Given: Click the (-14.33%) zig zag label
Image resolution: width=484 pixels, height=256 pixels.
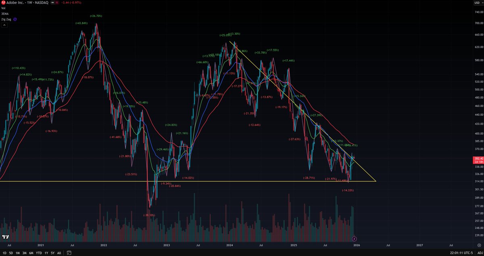Looking at the screenshot, I should [348, 190].
